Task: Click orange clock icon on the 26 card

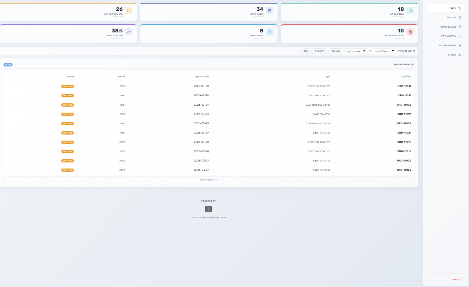Action: tap(129, 11)
